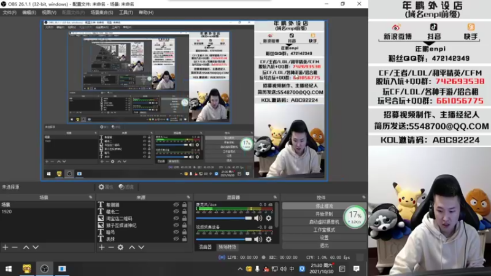The height and width of the screenshot is (276, 491).
Task: Move the source up in the list
Action: coord(132,247)
